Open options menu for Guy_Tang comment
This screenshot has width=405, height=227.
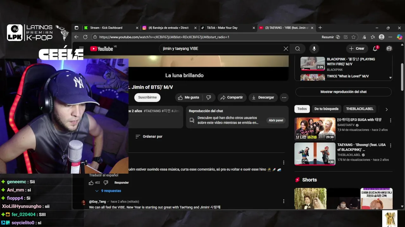(x=283, y=201)
